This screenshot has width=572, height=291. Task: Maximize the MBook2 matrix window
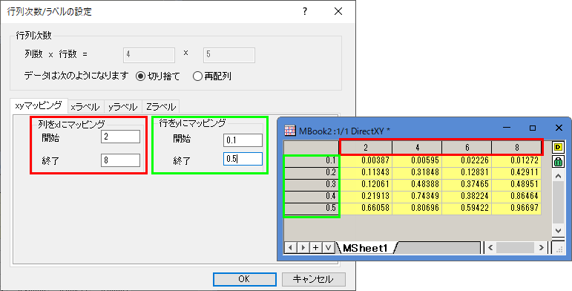(x=533, y=128)
